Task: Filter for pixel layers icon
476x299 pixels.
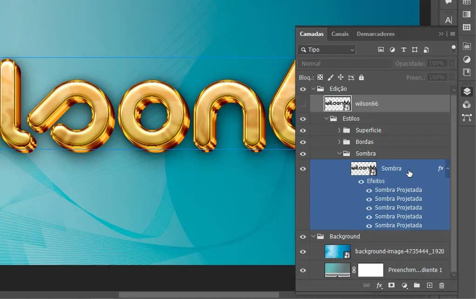Action: click(381, 50)
